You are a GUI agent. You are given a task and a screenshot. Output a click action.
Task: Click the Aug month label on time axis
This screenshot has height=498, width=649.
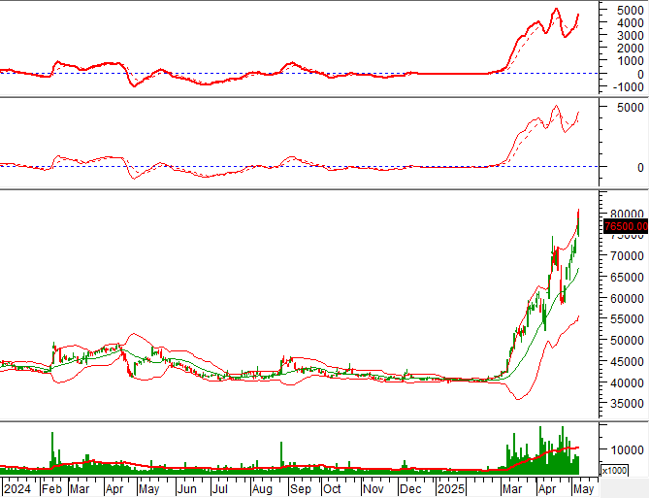(x=262, y=489)
